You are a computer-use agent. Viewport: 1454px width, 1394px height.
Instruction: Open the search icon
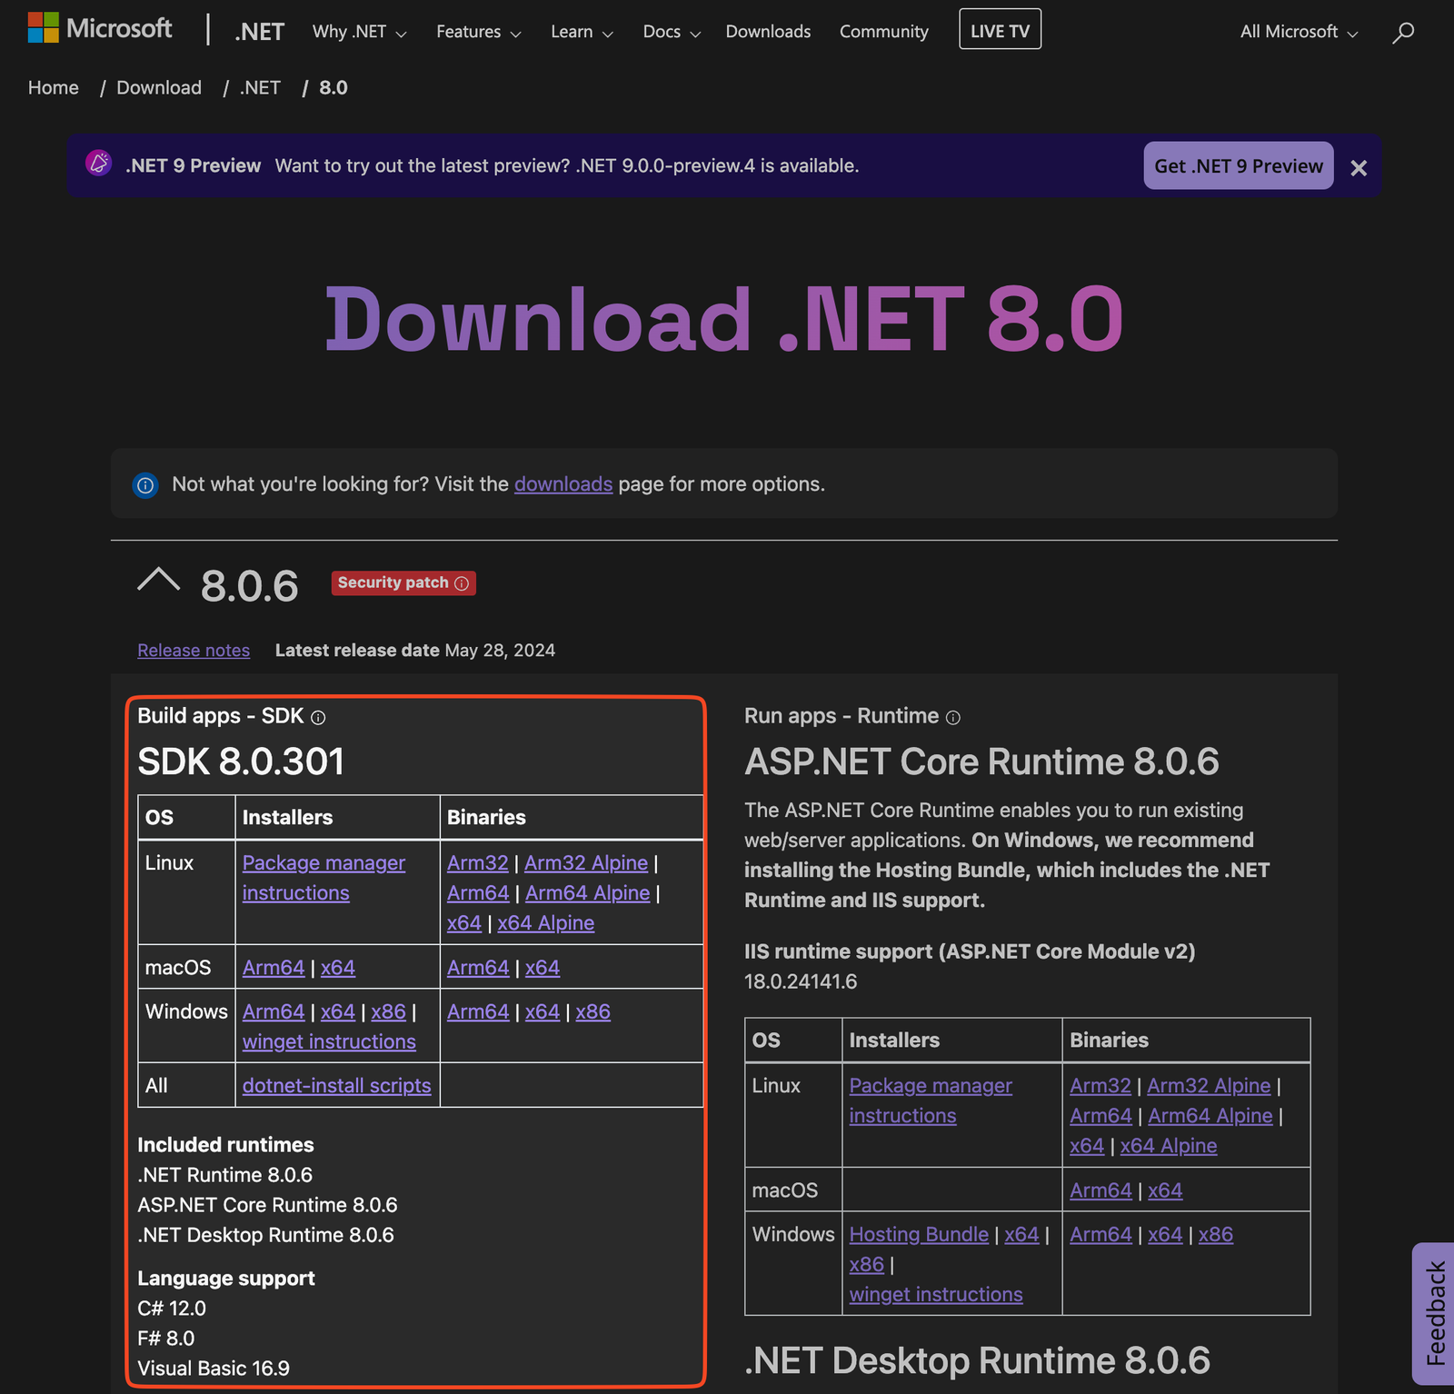coord(1403,32)
